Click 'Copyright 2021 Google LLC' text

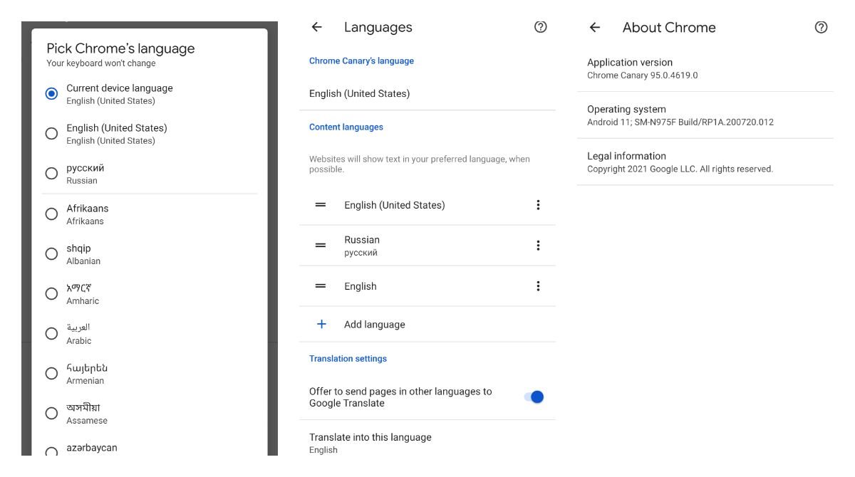click(x=680, y=169)
